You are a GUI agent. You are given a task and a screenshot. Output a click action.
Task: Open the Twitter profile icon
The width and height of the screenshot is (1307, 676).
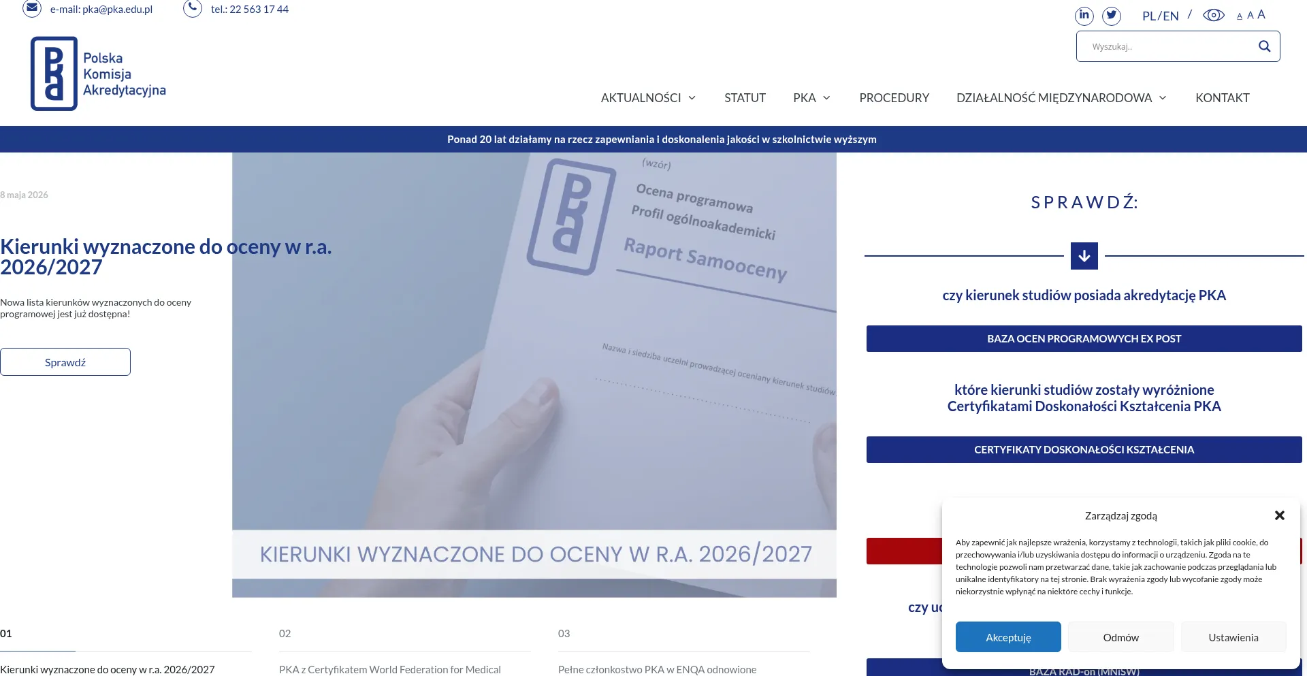pyautogui.click(x=1112, y=15)
